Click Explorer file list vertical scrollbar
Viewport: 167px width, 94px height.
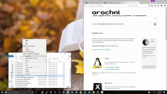point(70,75)
